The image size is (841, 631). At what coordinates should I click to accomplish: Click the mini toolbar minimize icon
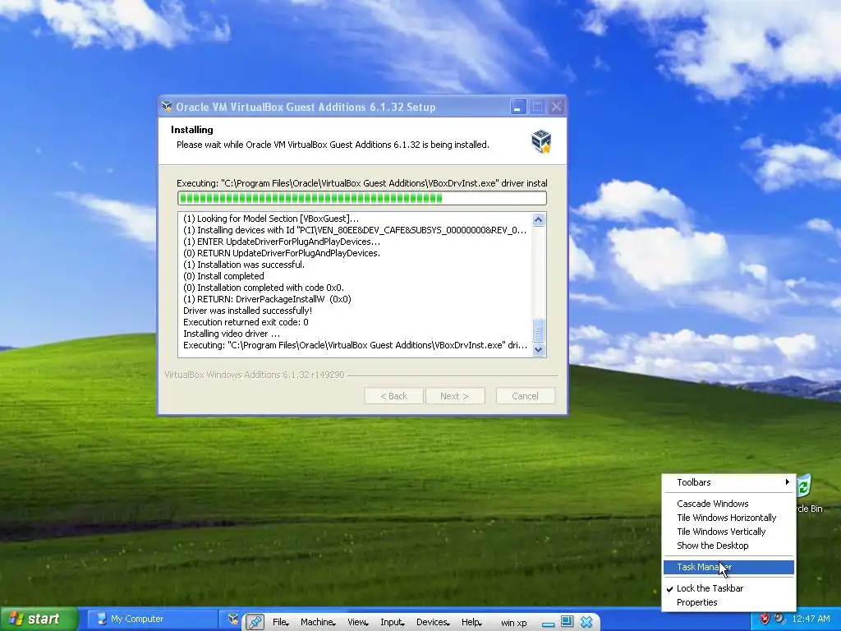[x=548, y=623]
